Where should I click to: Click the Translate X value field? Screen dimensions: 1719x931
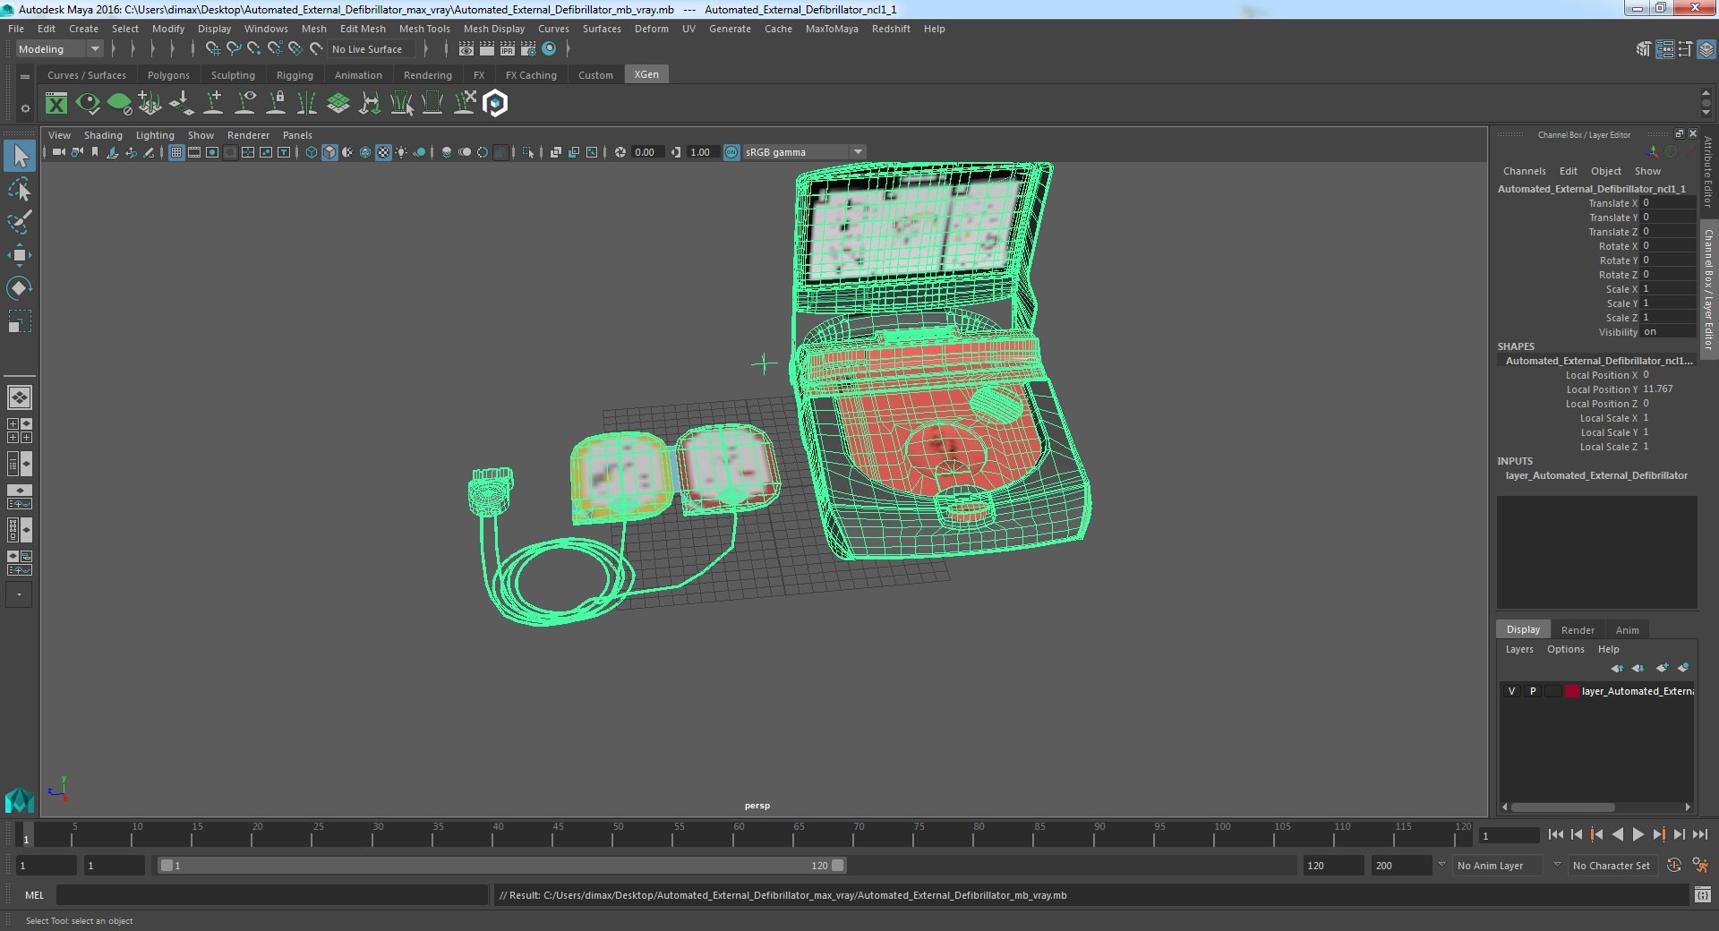point(1668,203)
